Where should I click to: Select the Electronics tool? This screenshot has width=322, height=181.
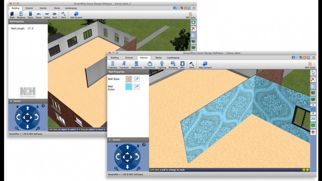click(150, 65)
